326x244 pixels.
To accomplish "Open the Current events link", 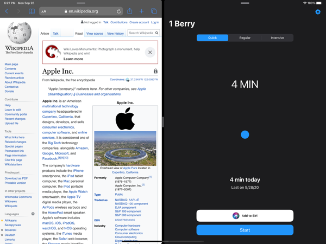I will pyautogui.click(x=14, y=73).
